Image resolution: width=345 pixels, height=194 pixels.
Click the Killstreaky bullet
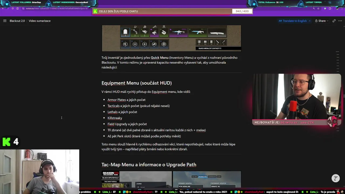coord(115,118)
